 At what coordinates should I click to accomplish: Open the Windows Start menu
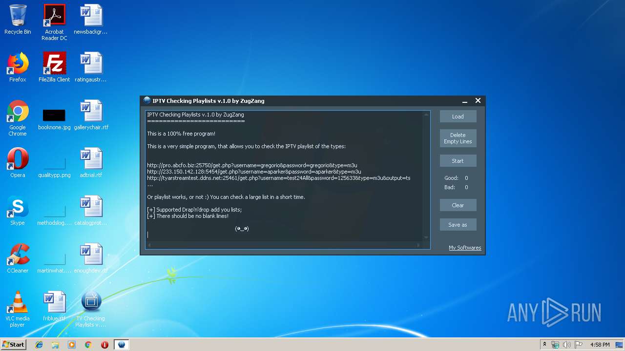tap(13, 345)
